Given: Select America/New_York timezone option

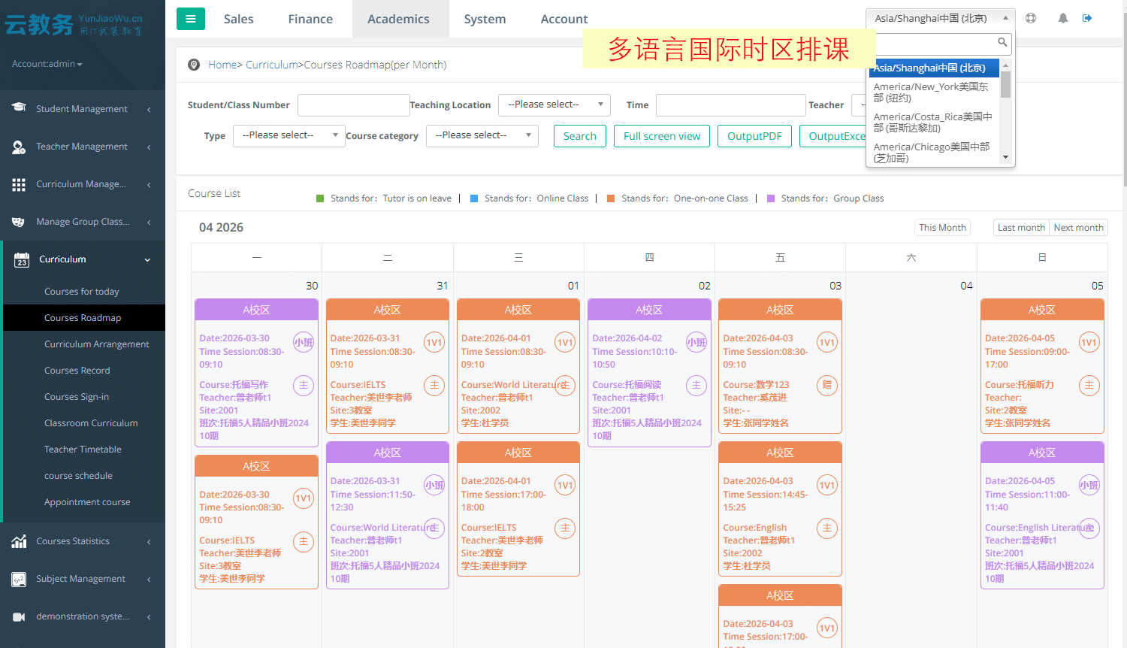Looking at the screenshot, I should tap(931, 92).
